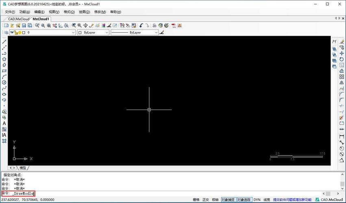Screen dimensions: 346x203
Task: Open the 编辑(E) menu
Action: point(39,12)
